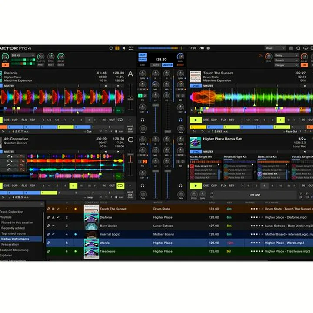This screenshot has width=313, height=313.
Task: Open Cue type dropdown on deck A
Action: (x=88, y=132)
